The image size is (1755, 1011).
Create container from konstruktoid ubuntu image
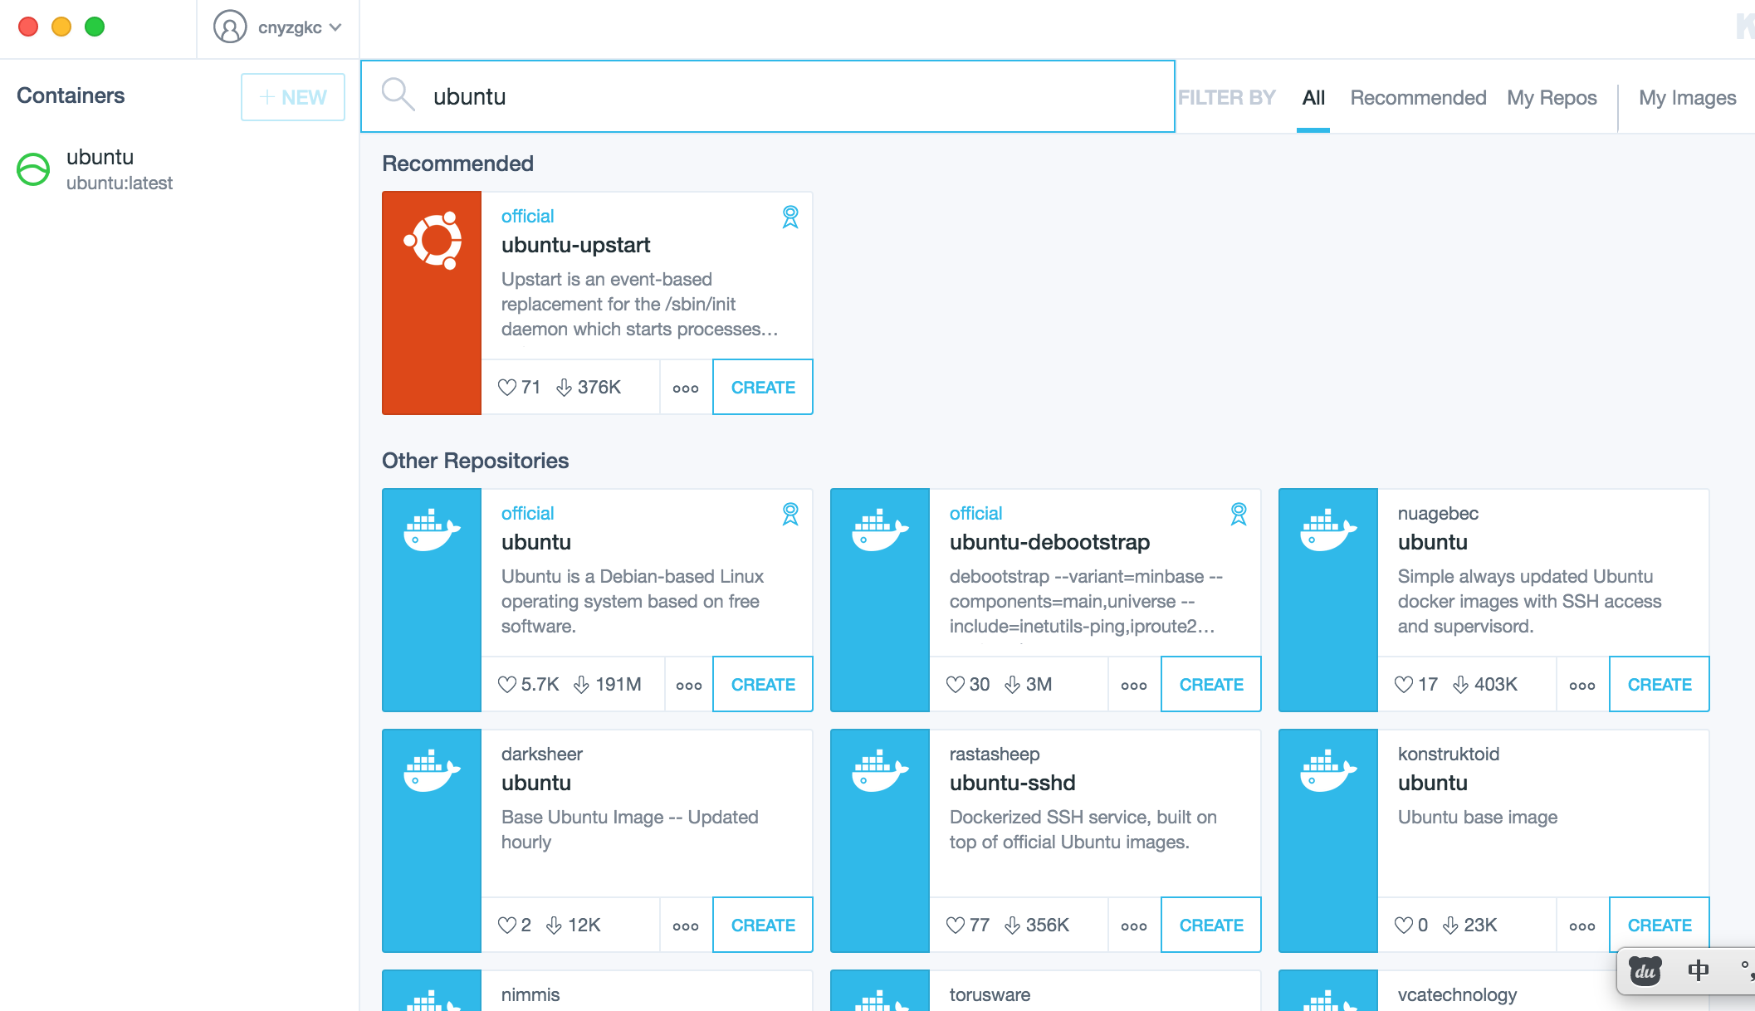[1660, 926]
